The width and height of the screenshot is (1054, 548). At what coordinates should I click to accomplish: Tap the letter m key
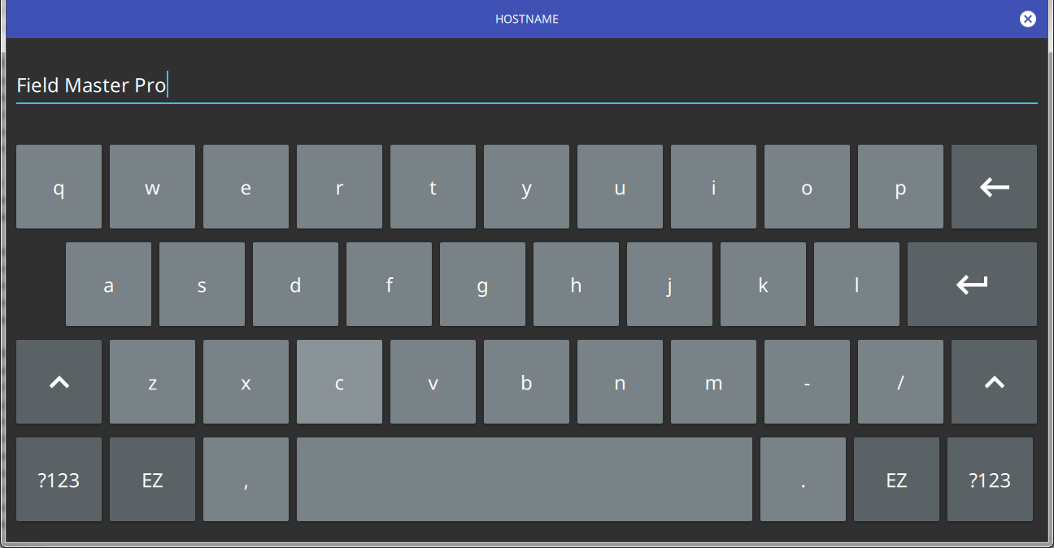coord(713,382)
